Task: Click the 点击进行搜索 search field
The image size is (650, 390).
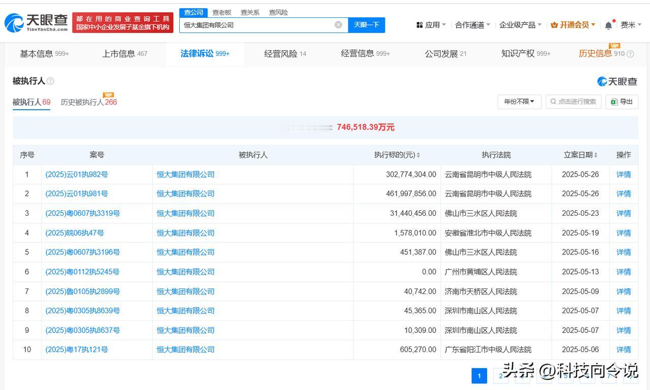Action: tap(573, 102)
